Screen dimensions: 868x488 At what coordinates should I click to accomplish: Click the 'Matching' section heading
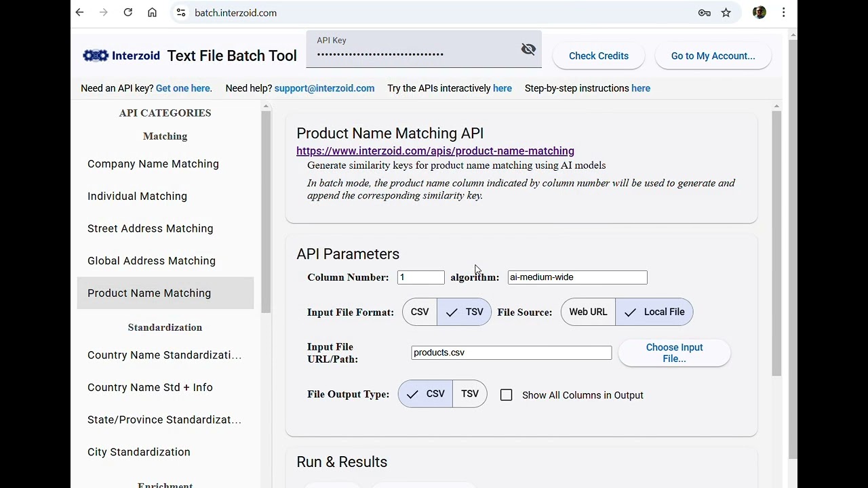(x=165, y=136)
